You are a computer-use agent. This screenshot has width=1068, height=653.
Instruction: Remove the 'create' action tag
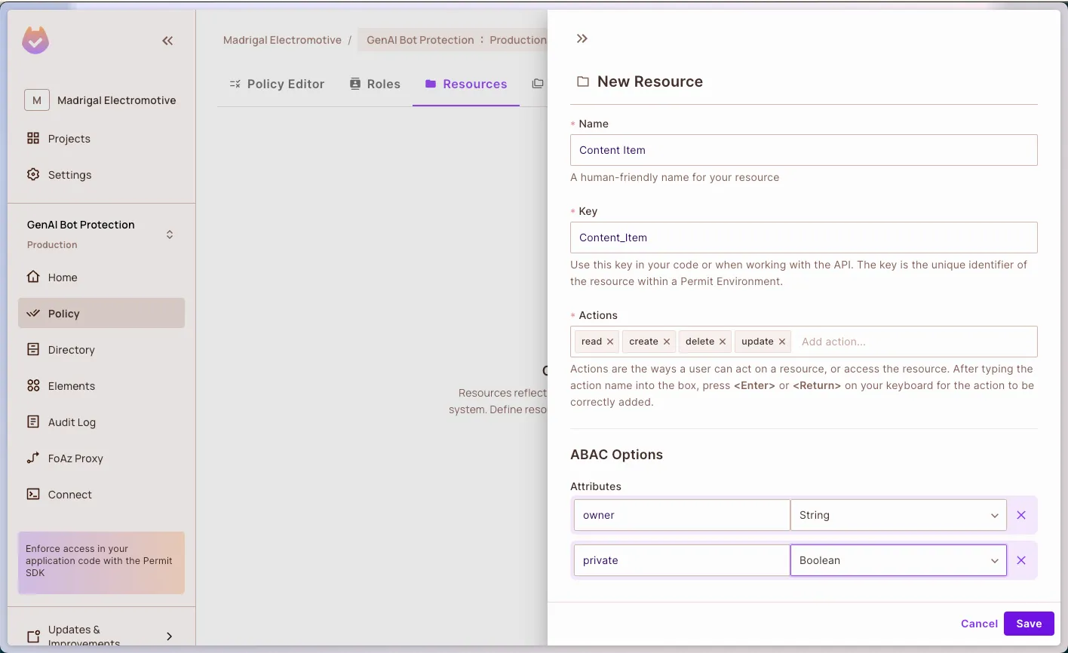(x=667, y=342)
